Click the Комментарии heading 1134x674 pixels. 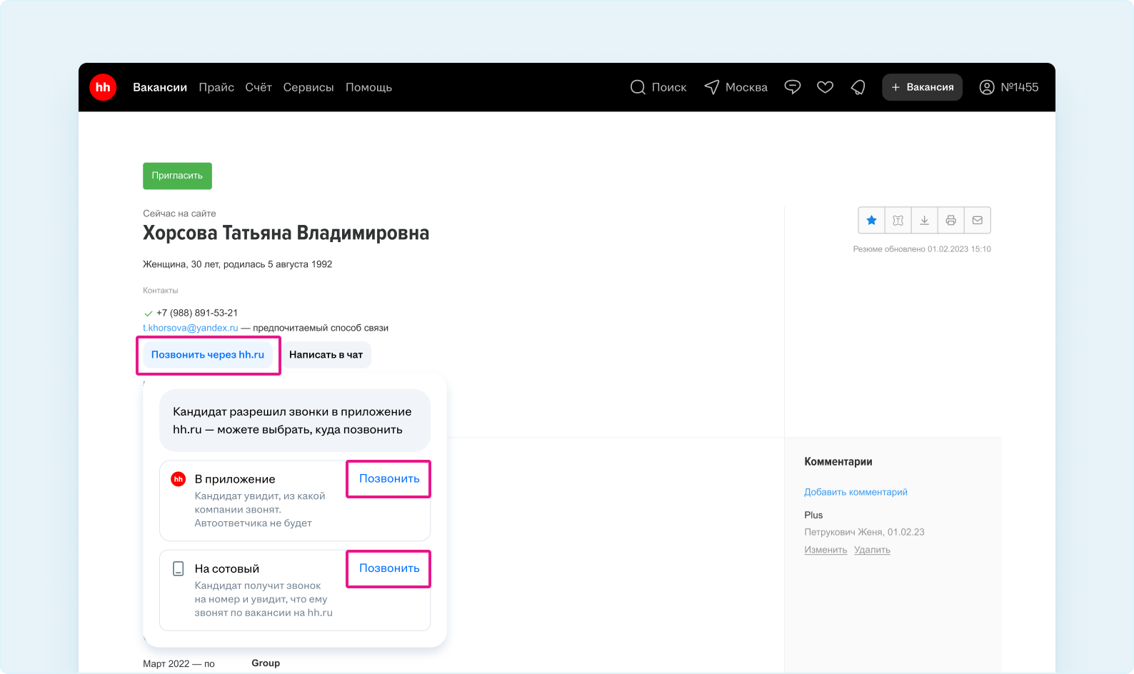[838, 462]
